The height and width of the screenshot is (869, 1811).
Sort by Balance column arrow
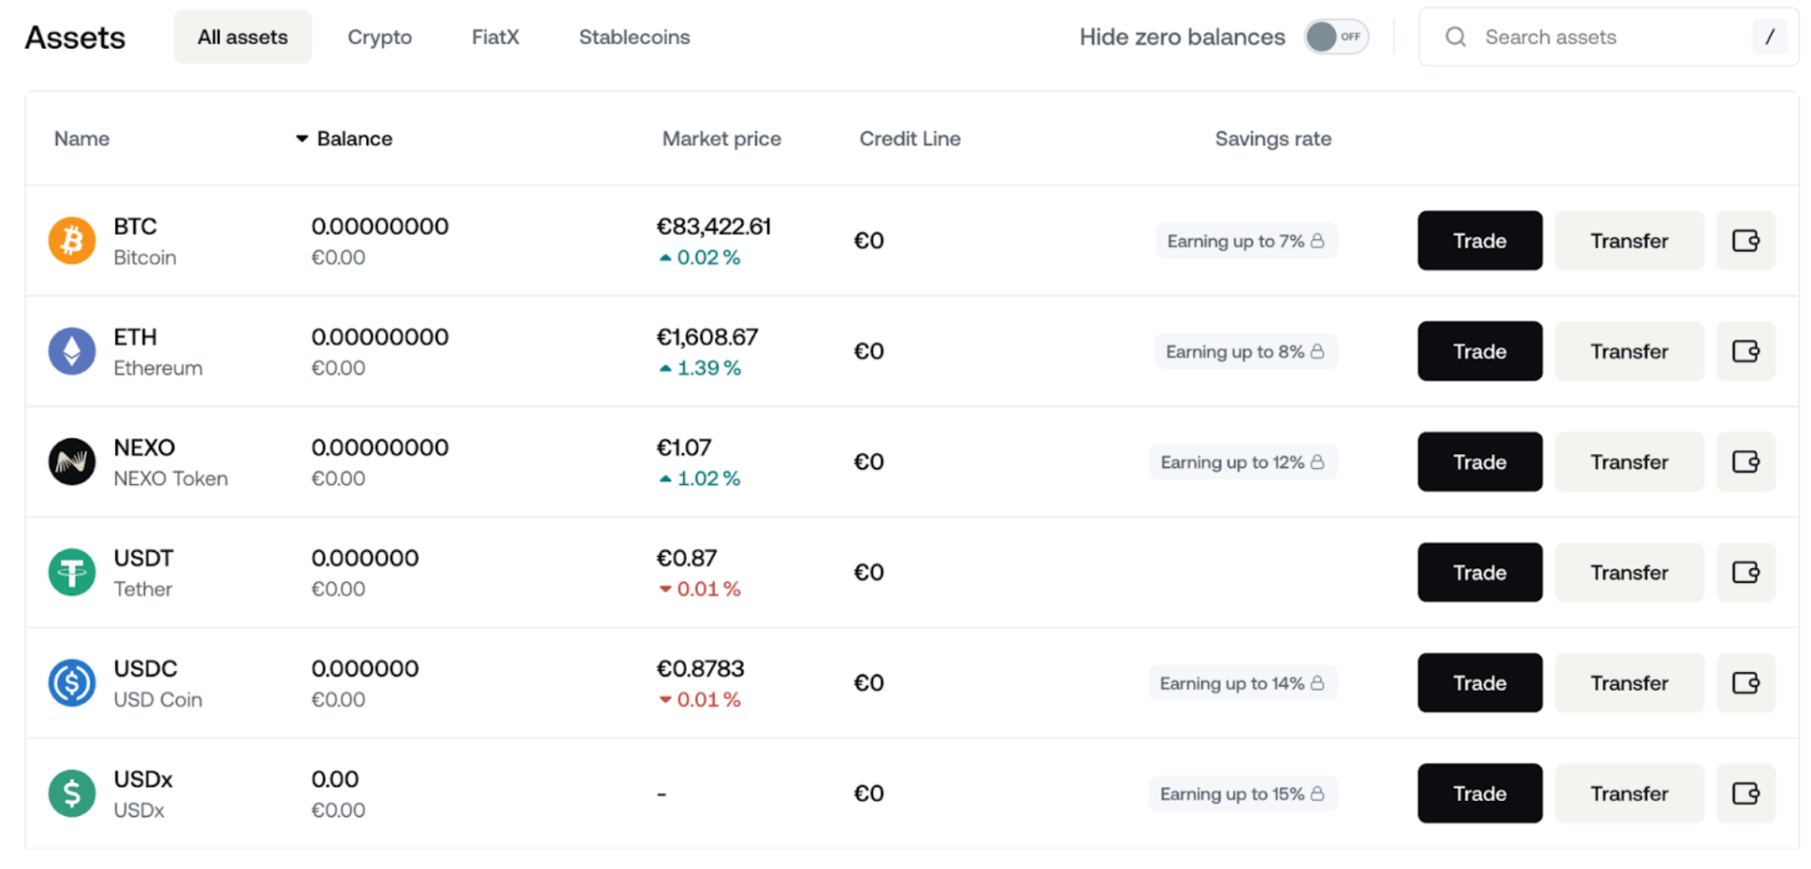[x=302, y=139]
